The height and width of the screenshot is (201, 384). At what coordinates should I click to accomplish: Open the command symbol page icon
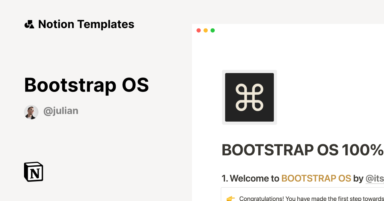coord(249,97)
